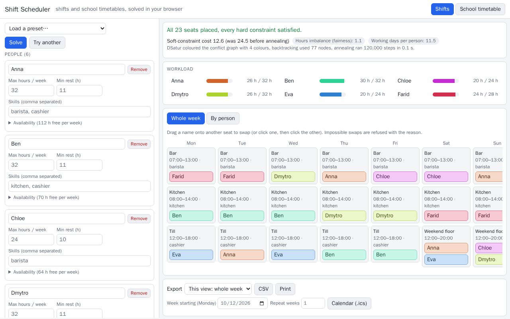The width and height of the screenshot is (510, 319).
Task: Select Ben in Friday's Till shift
Action: pos(395,255)
